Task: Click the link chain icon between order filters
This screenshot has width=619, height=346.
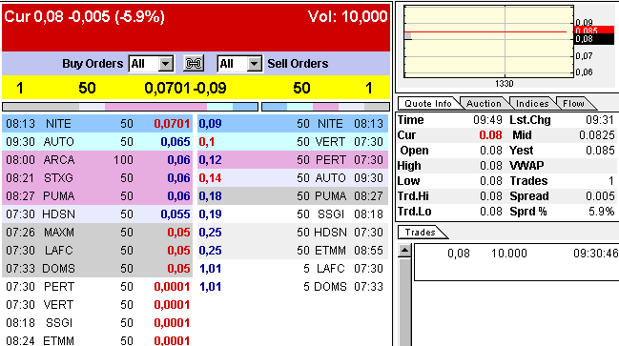Action: [194, 63]
